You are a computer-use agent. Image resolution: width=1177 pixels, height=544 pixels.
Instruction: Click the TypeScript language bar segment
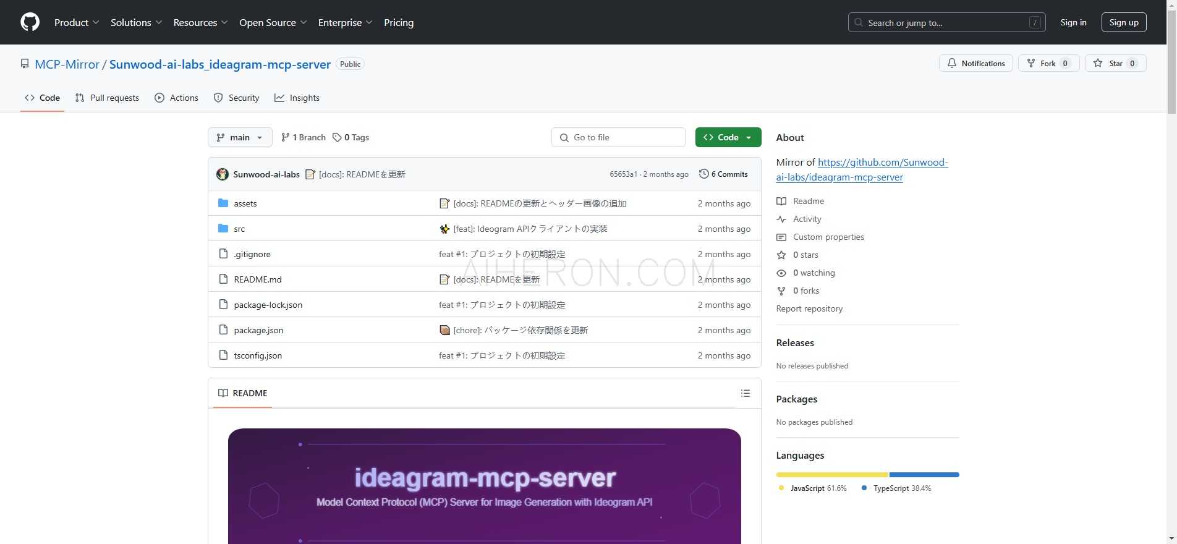click(x=924, y=475)
